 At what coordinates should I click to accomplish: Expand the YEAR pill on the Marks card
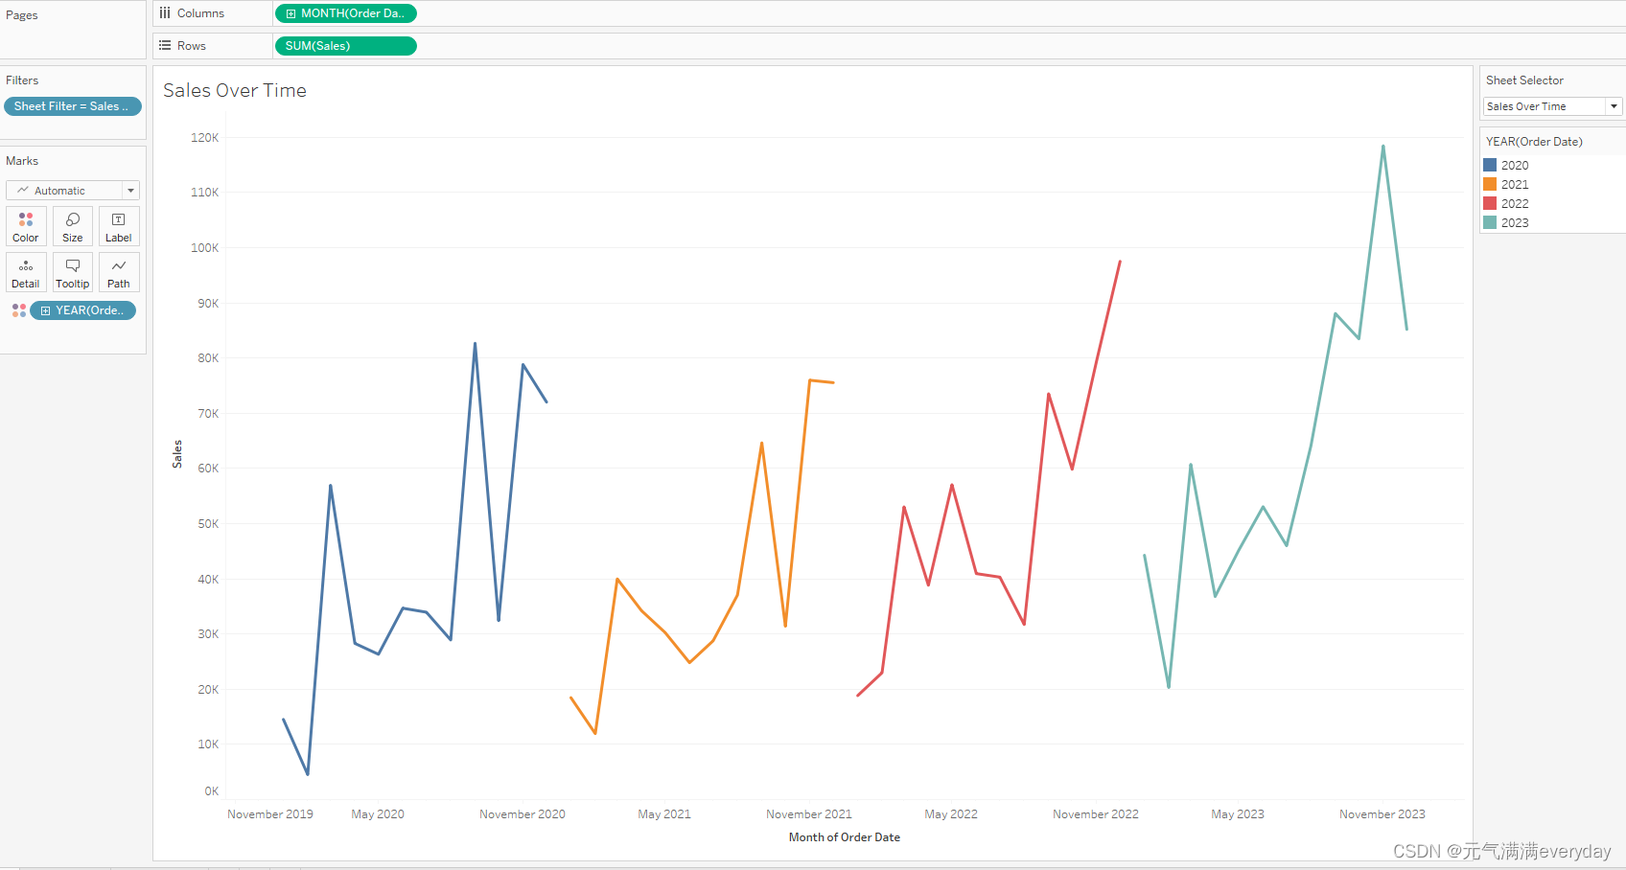45,309
